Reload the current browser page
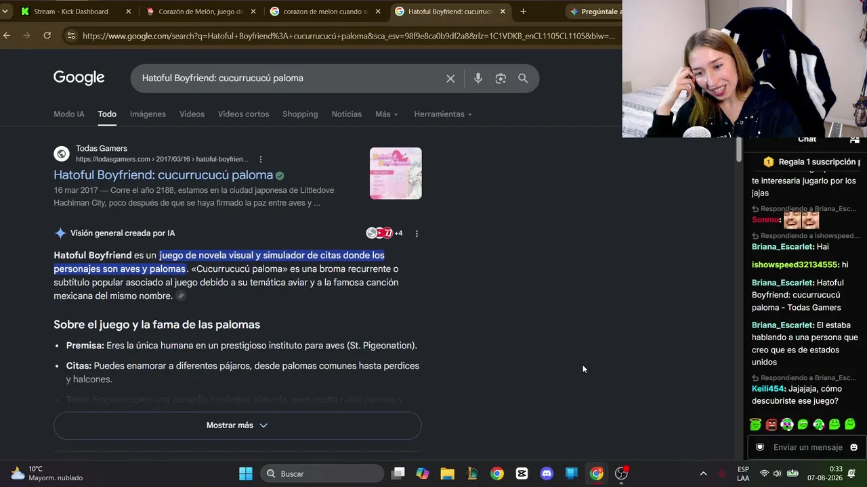The width and height of the screenshot is (867, 487). click(x=47, y=36)
